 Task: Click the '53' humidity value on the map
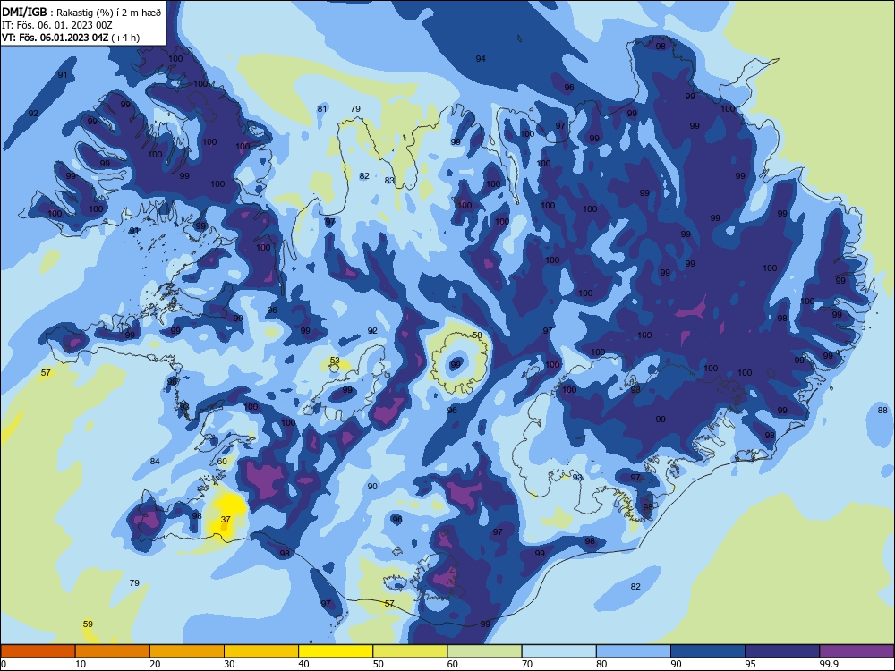(x=335, y=360)
